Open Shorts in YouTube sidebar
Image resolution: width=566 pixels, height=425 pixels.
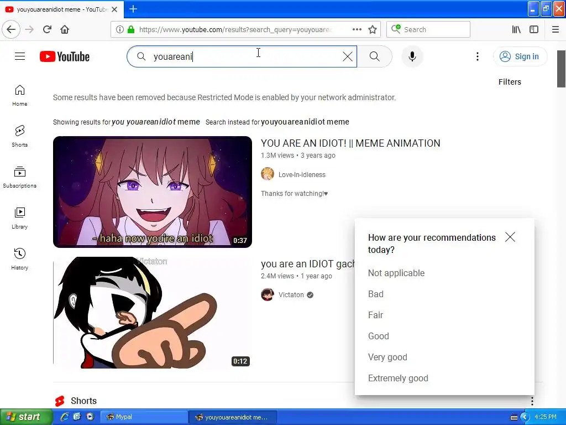pos(20,136)
